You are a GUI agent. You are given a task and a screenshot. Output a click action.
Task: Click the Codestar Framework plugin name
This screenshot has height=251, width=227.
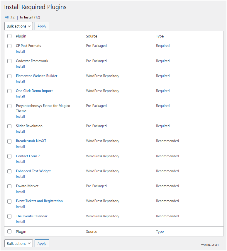click(x=32, y=61)
